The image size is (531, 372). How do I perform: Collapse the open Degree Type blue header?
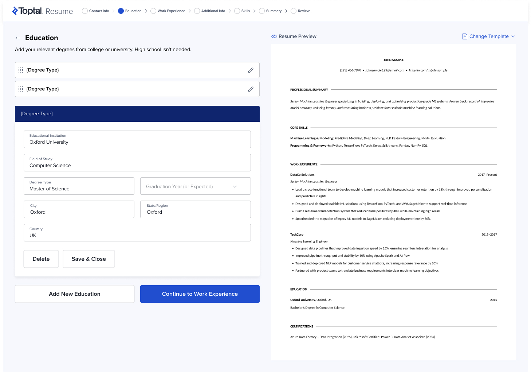137,114
